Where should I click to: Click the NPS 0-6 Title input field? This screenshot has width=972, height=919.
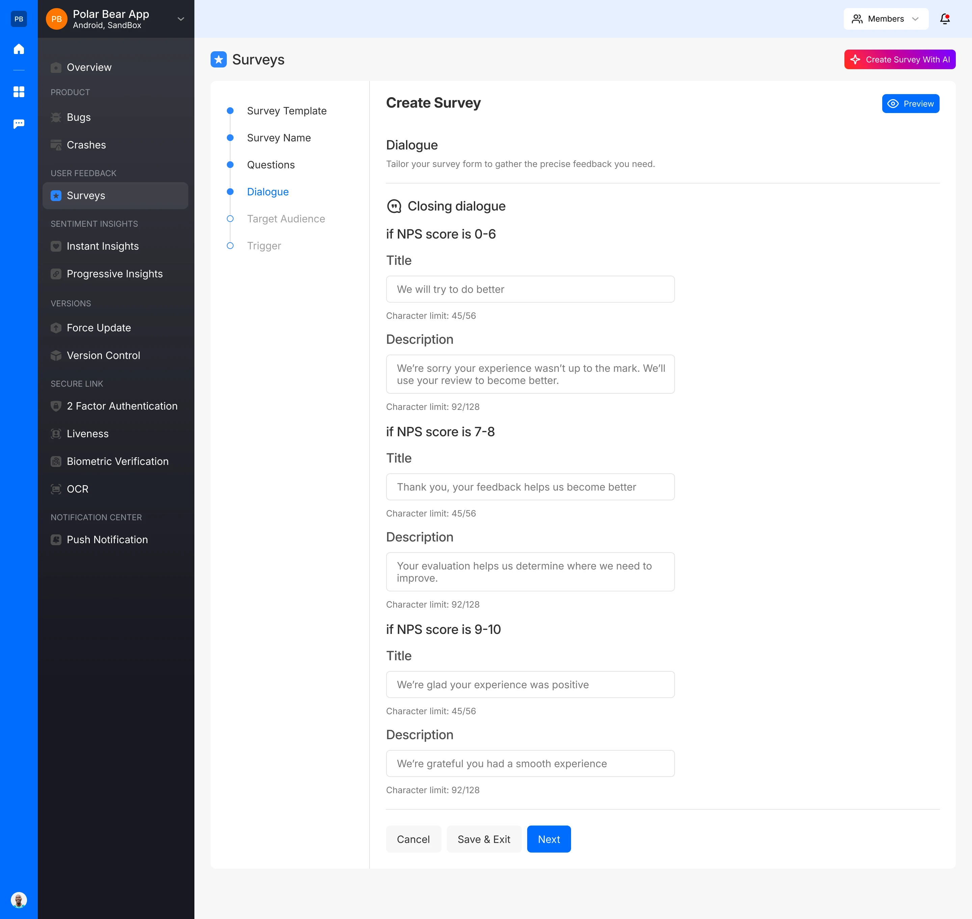tap(530, 289)
